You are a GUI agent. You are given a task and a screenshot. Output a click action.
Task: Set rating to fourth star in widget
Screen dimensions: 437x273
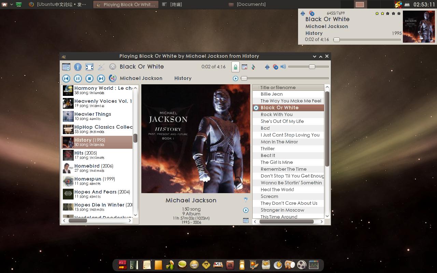393,14
